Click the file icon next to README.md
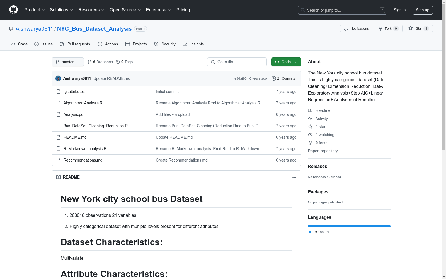This screenshot has height=279, width=446. [59, 137]
